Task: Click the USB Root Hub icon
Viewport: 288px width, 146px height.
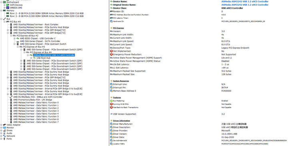Action: 34,58
